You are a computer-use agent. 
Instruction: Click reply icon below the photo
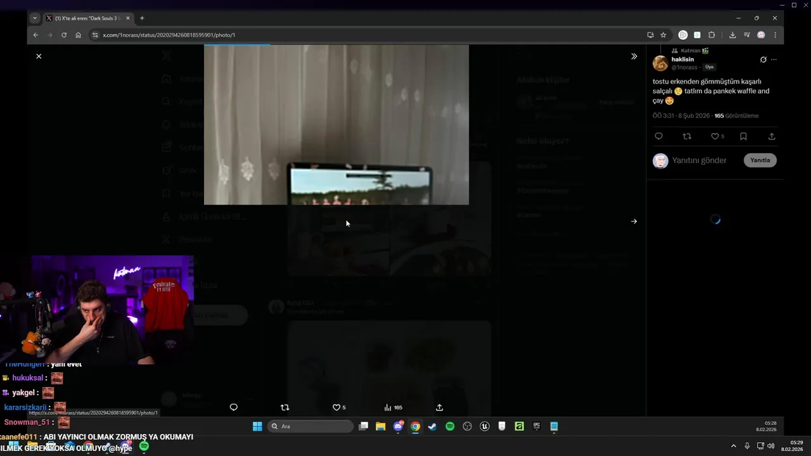pyautogui.click(x=233, y=407)
